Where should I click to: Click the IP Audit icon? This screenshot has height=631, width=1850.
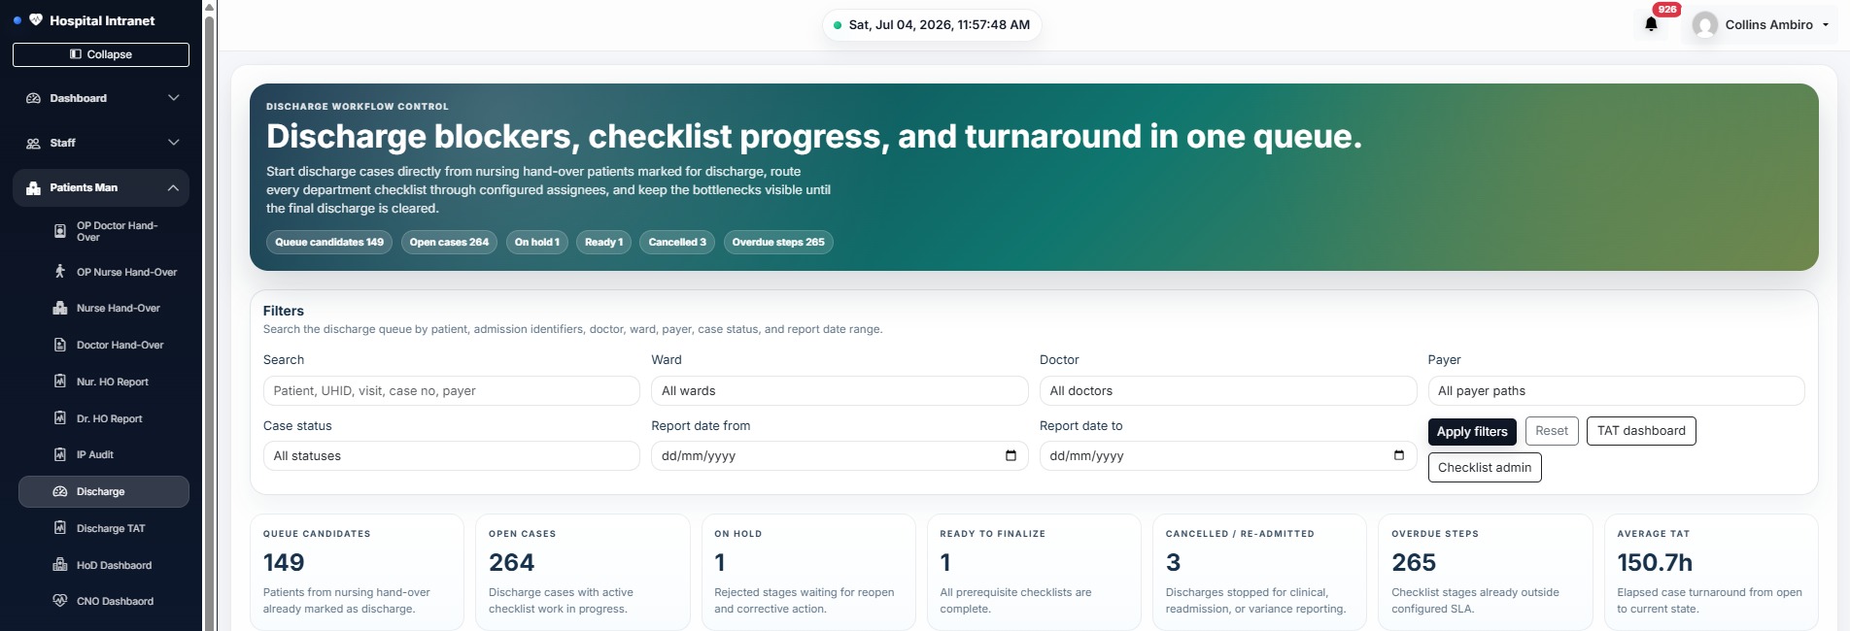coord(60,454)
